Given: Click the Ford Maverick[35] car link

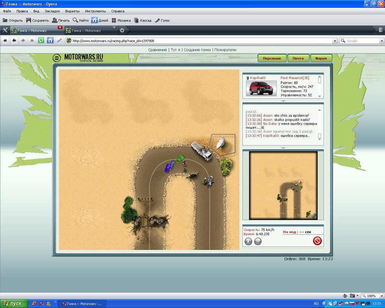Looking at the screenshot, I should 295,78.
